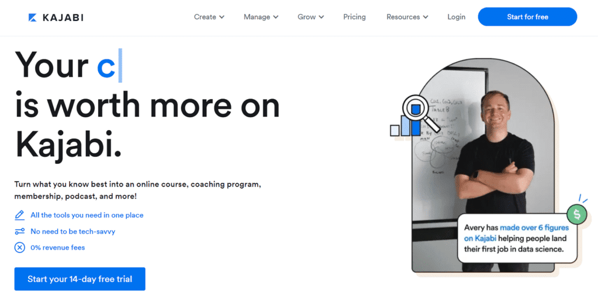The width and height of the screenshot is (598, 295).
Task: Click the pencil icon beside All the tools
Action: pyautogui.click(x=19, y=215)
